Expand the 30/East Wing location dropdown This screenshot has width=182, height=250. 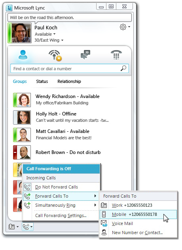click(x=49, y=40)
